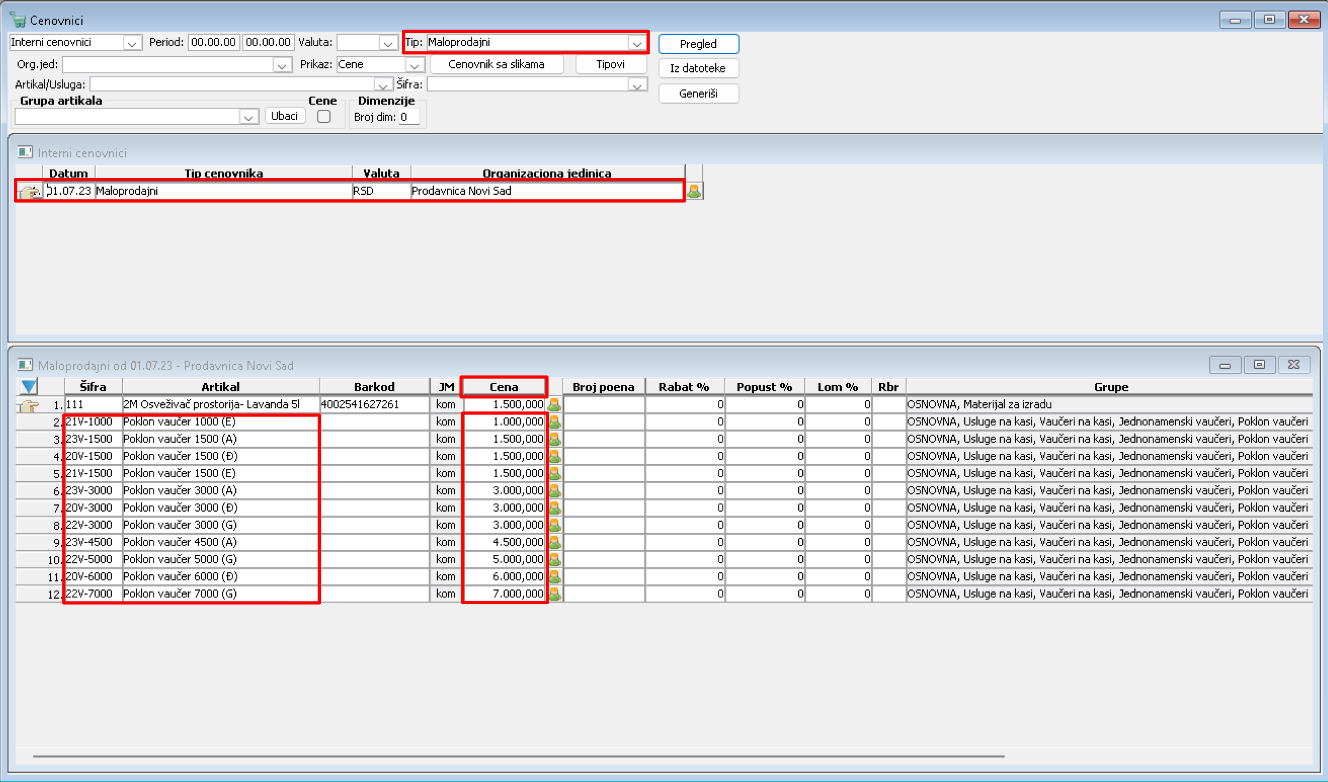Click the horizontal scrollbar at bottom

coord(518,756)
